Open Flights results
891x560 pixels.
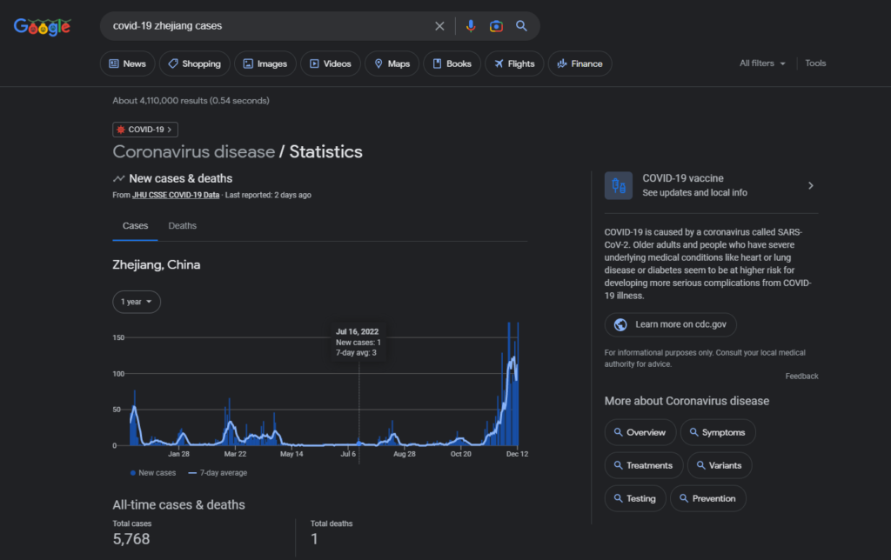pos(514,63)
